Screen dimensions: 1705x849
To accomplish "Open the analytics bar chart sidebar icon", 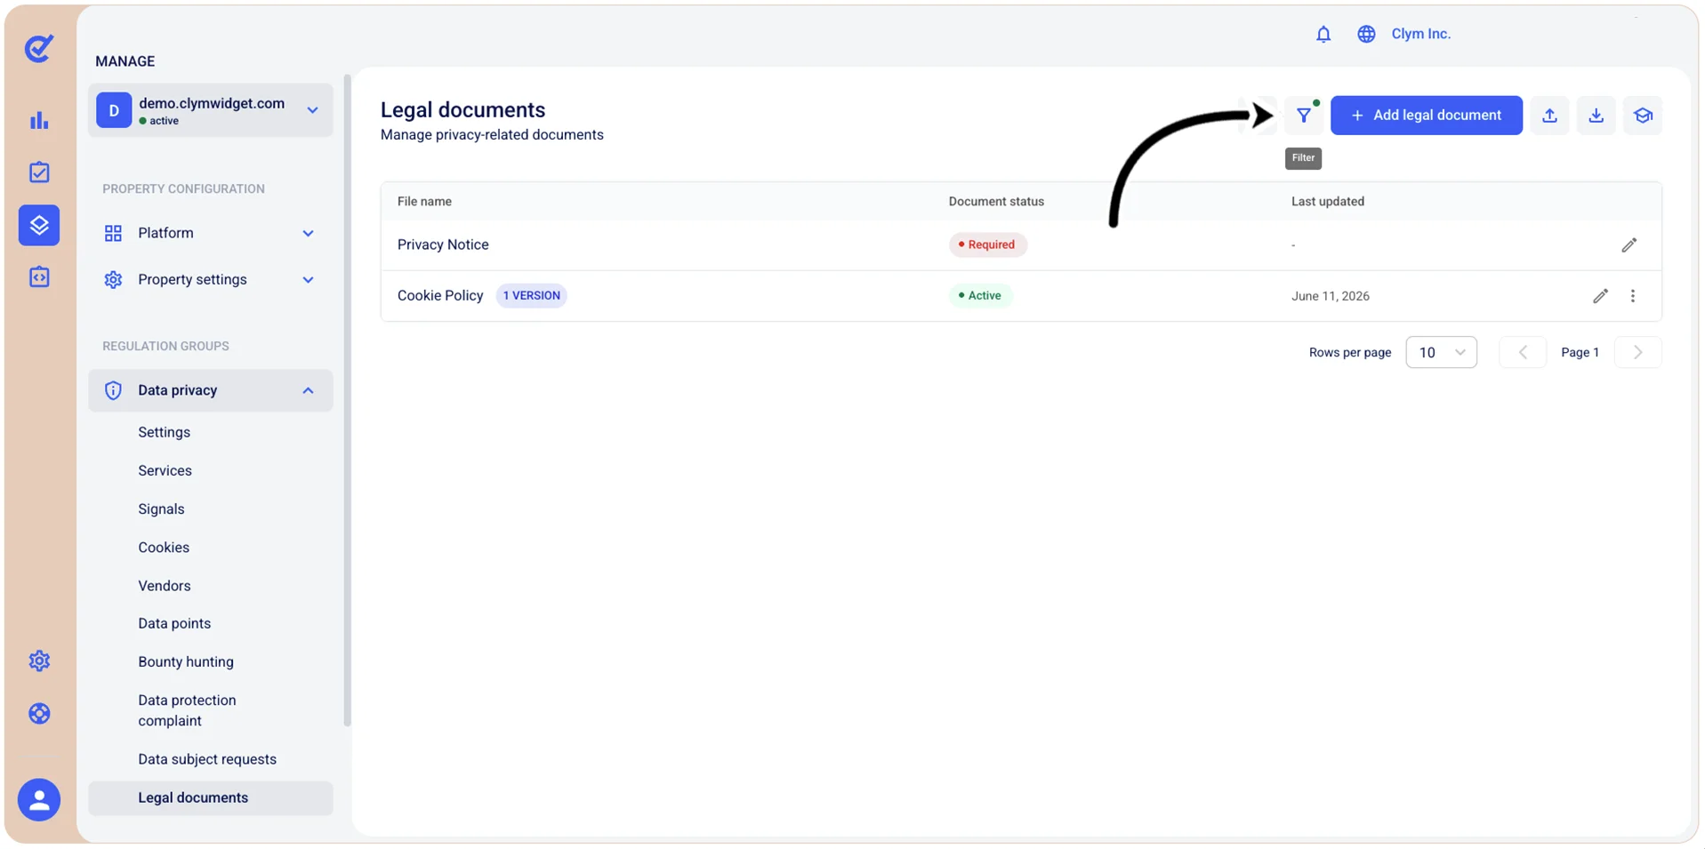I will [39, 120].
